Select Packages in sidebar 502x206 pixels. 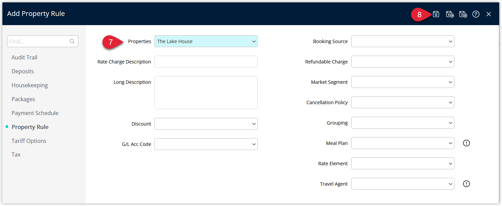[23, 99]
